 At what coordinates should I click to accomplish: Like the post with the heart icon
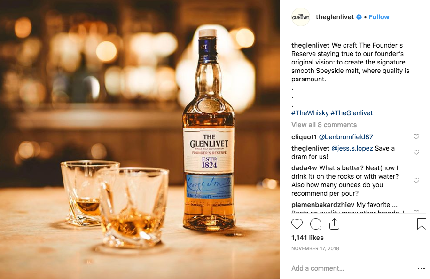click(297, 224)
